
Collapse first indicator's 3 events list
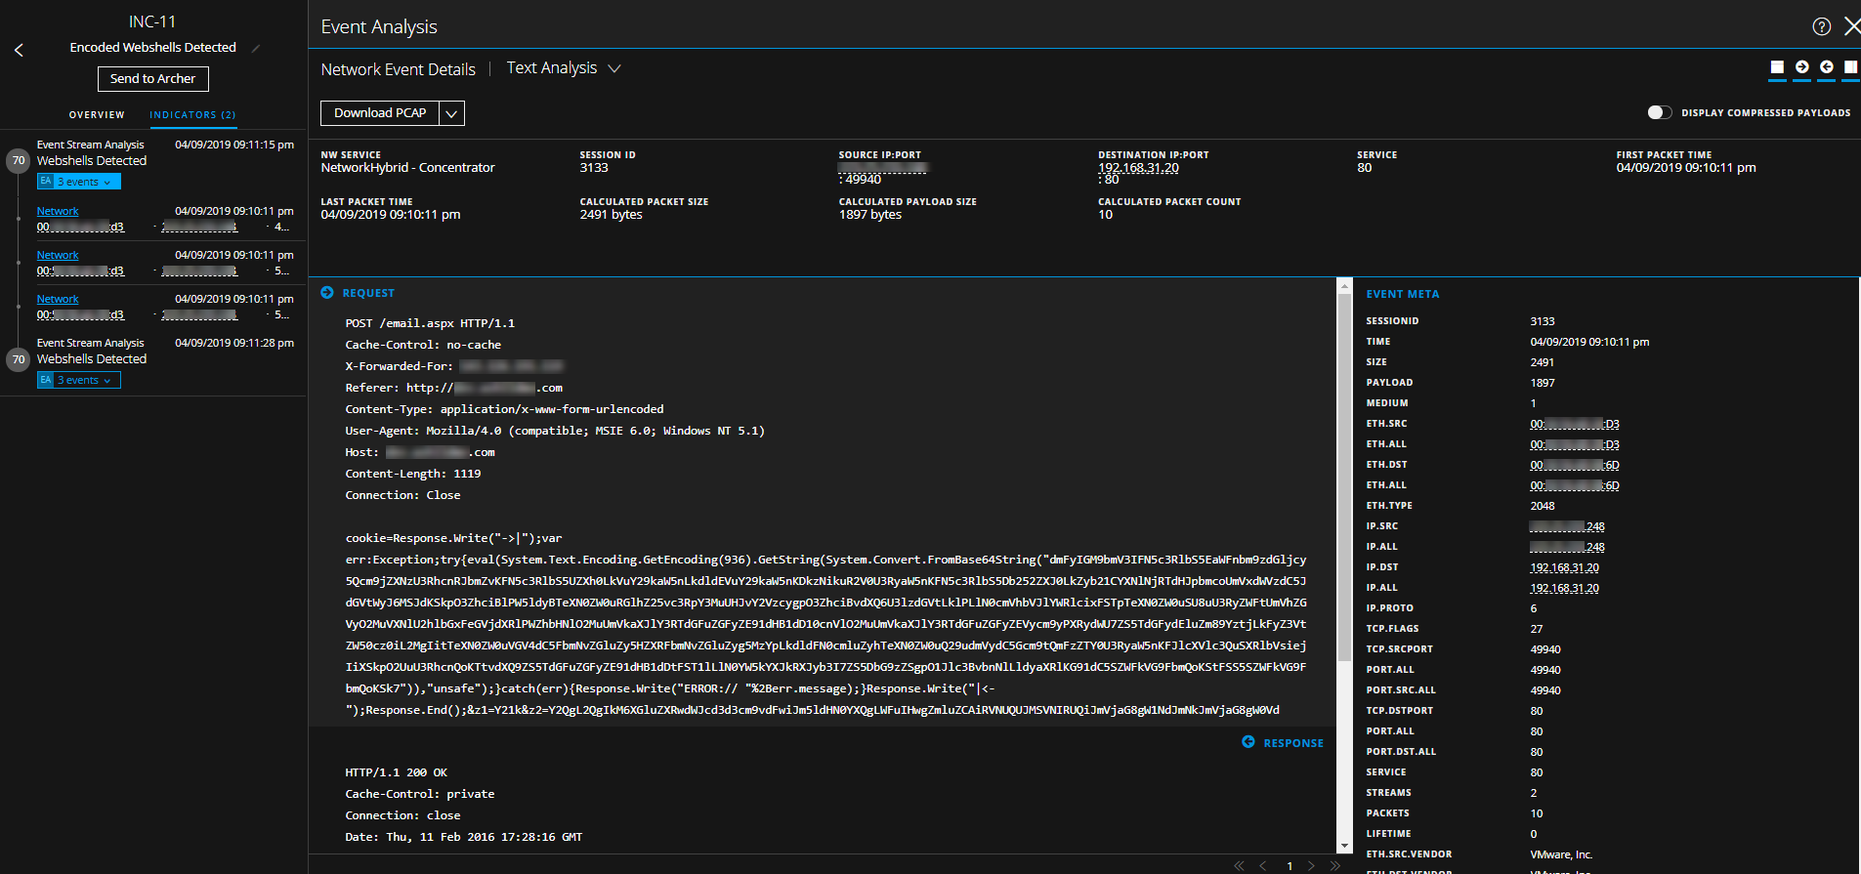[79, 182]
